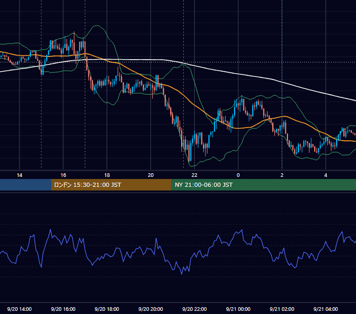Click the 9/21 02:00 timestamp label

point(282,309)
